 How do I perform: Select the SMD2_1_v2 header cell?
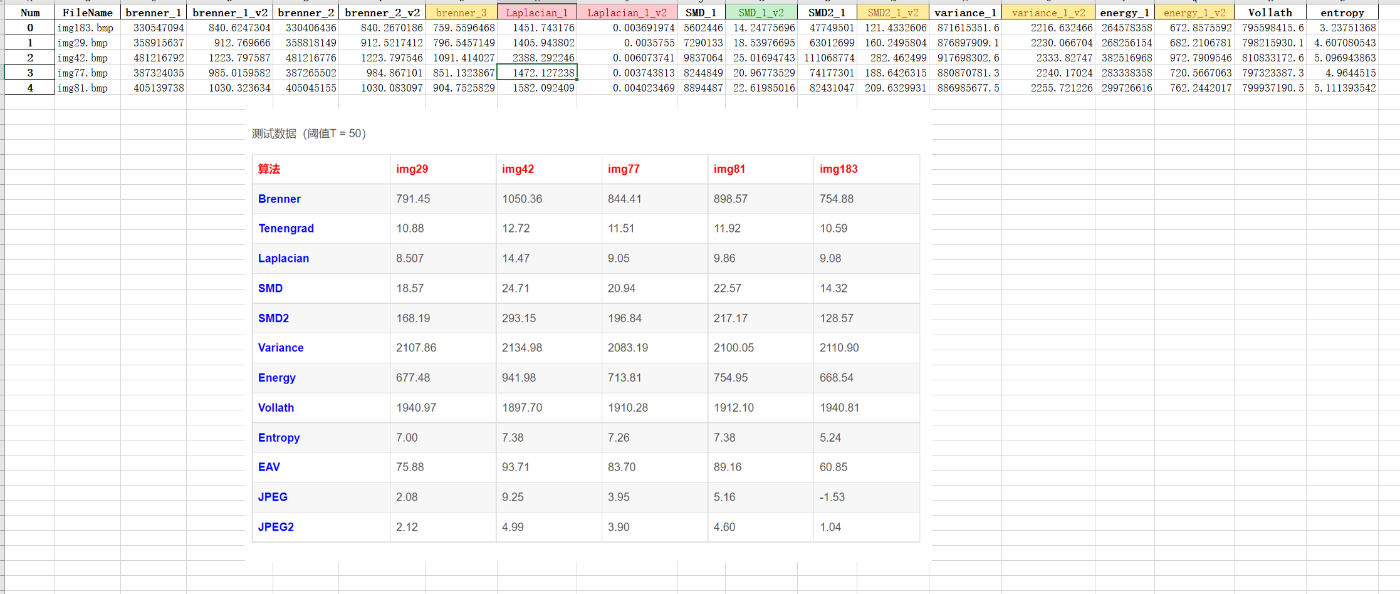pyautogui.click(x=893, y=13)
